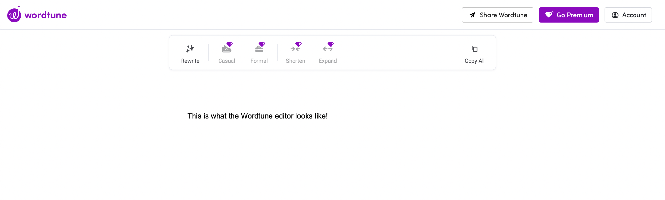The height and width of the screenshot is (200, 665).
Task: Activate the Shorten arrows tool
Action: [x=295, y=53]
